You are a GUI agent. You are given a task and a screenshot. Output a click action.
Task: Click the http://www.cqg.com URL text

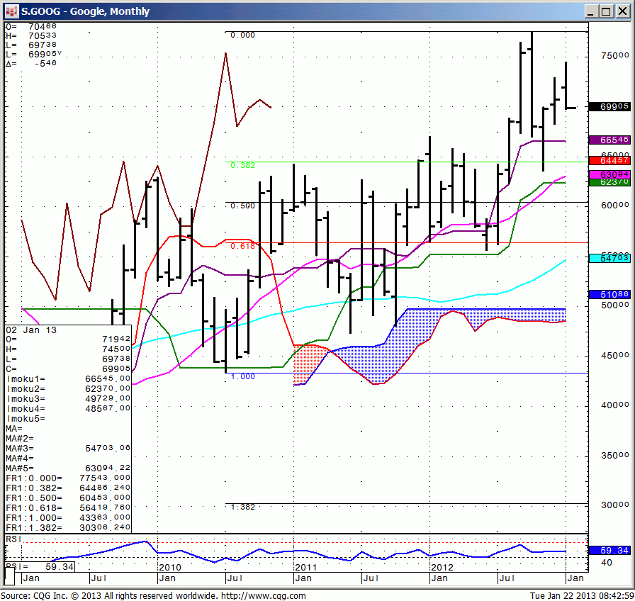click(263, 596)
